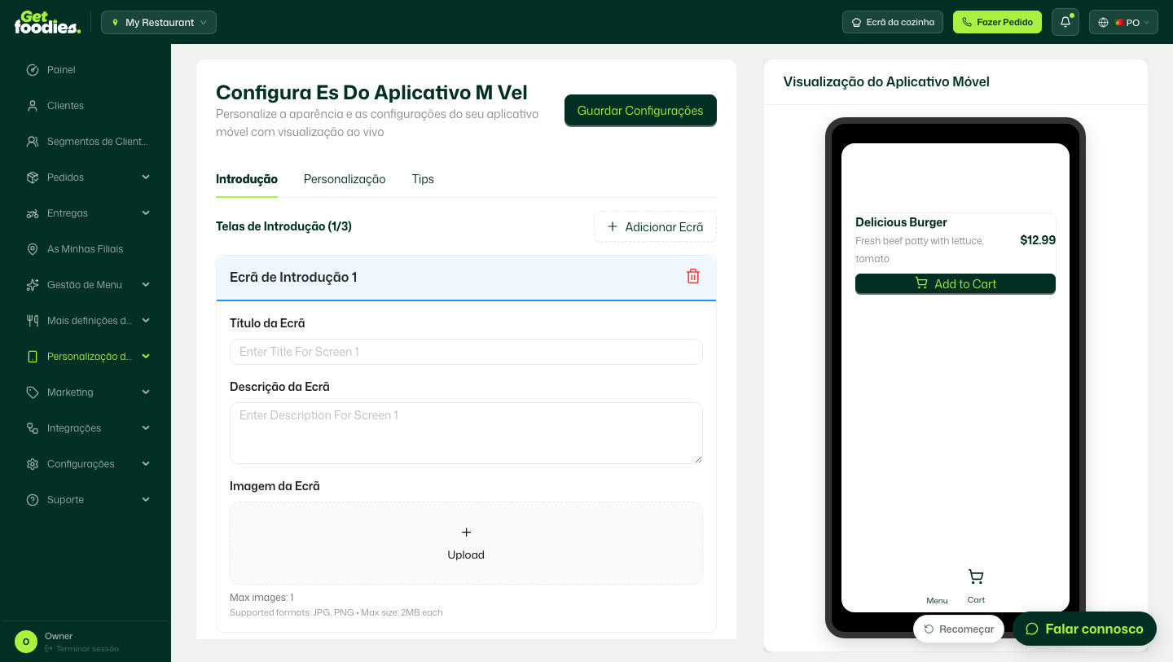The height and width of the screenshot is (662, 1173).
Task: Click Menu label in phone preview
Action: [x=937, y=601]
